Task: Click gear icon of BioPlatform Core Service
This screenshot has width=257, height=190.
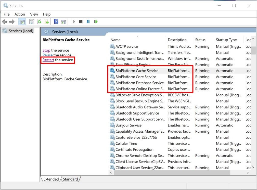Action: (112, 77)
